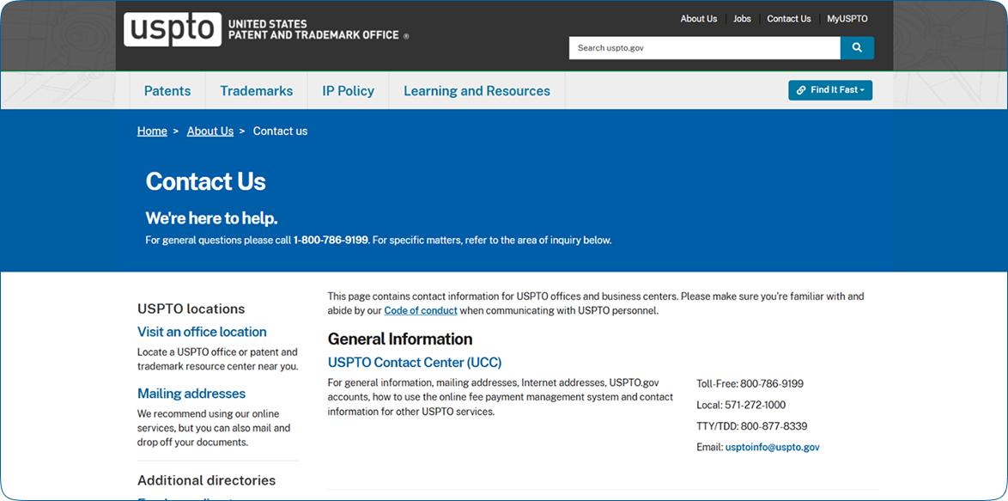Open the Mailing addresses link
The image size is (1008, 501).
pyautogui.click(x=191, y=393)
